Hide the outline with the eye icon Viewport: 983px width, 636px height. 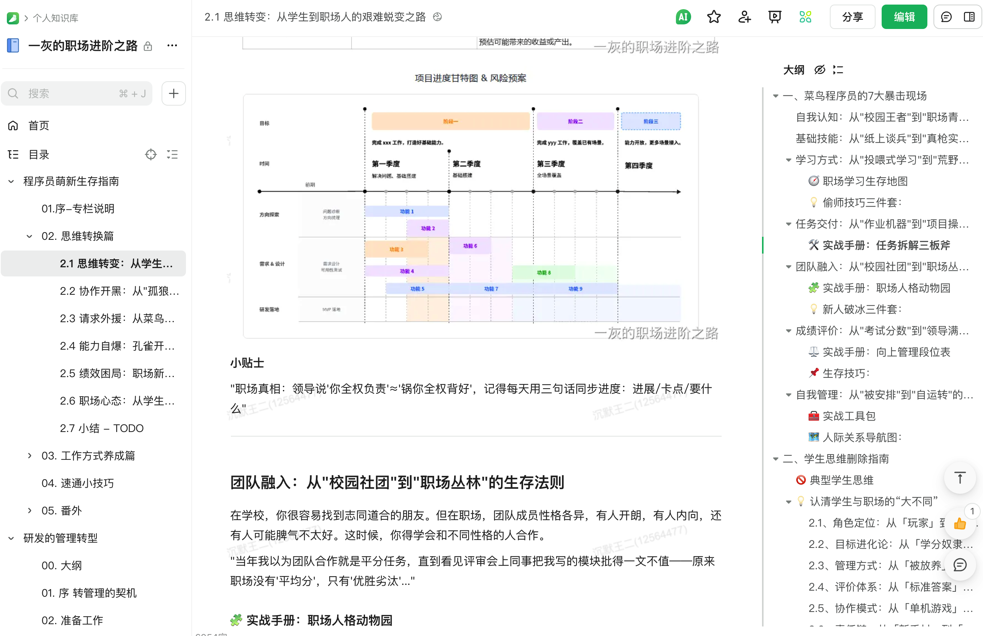[x=819, y=70]
